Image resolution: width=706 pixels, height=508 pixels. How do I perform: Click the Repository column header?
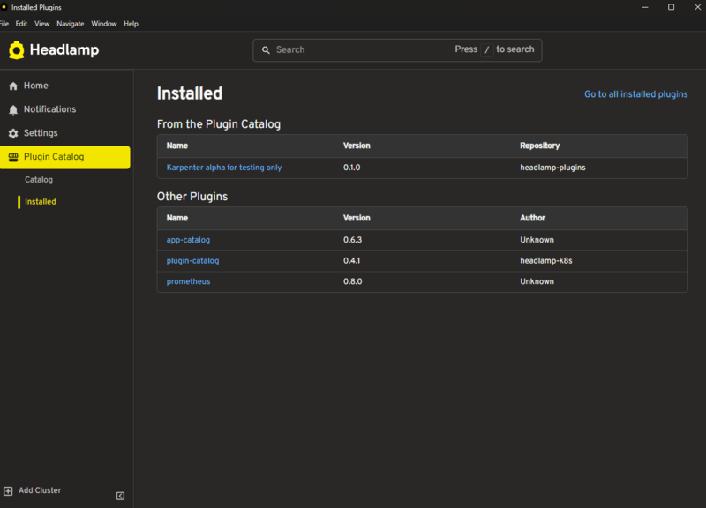539,146
